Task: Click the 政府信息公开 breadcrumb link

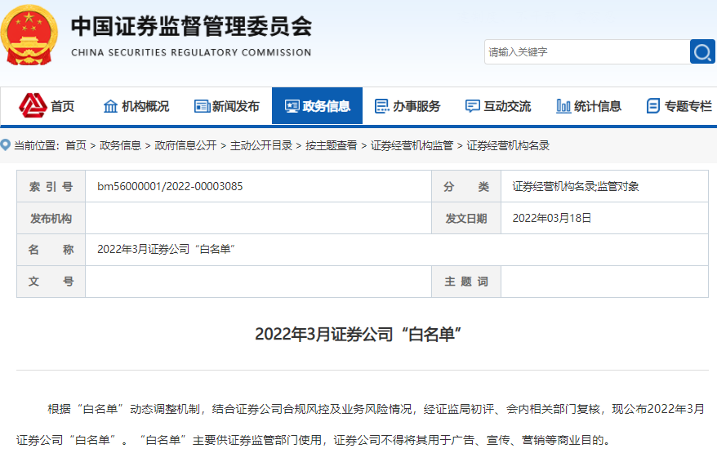Action: [x=185, y=145]
